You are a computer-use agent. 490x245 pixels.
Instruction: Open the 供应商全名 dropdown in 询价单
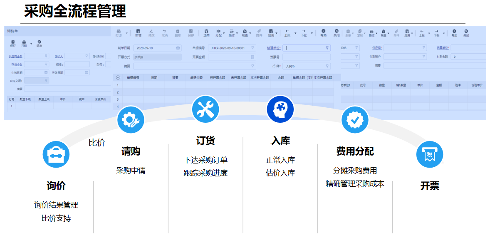(46, 56)
